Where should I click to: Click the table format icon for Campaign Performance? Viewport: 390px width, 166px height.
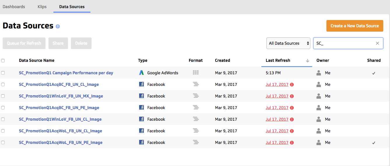(196, 73)
